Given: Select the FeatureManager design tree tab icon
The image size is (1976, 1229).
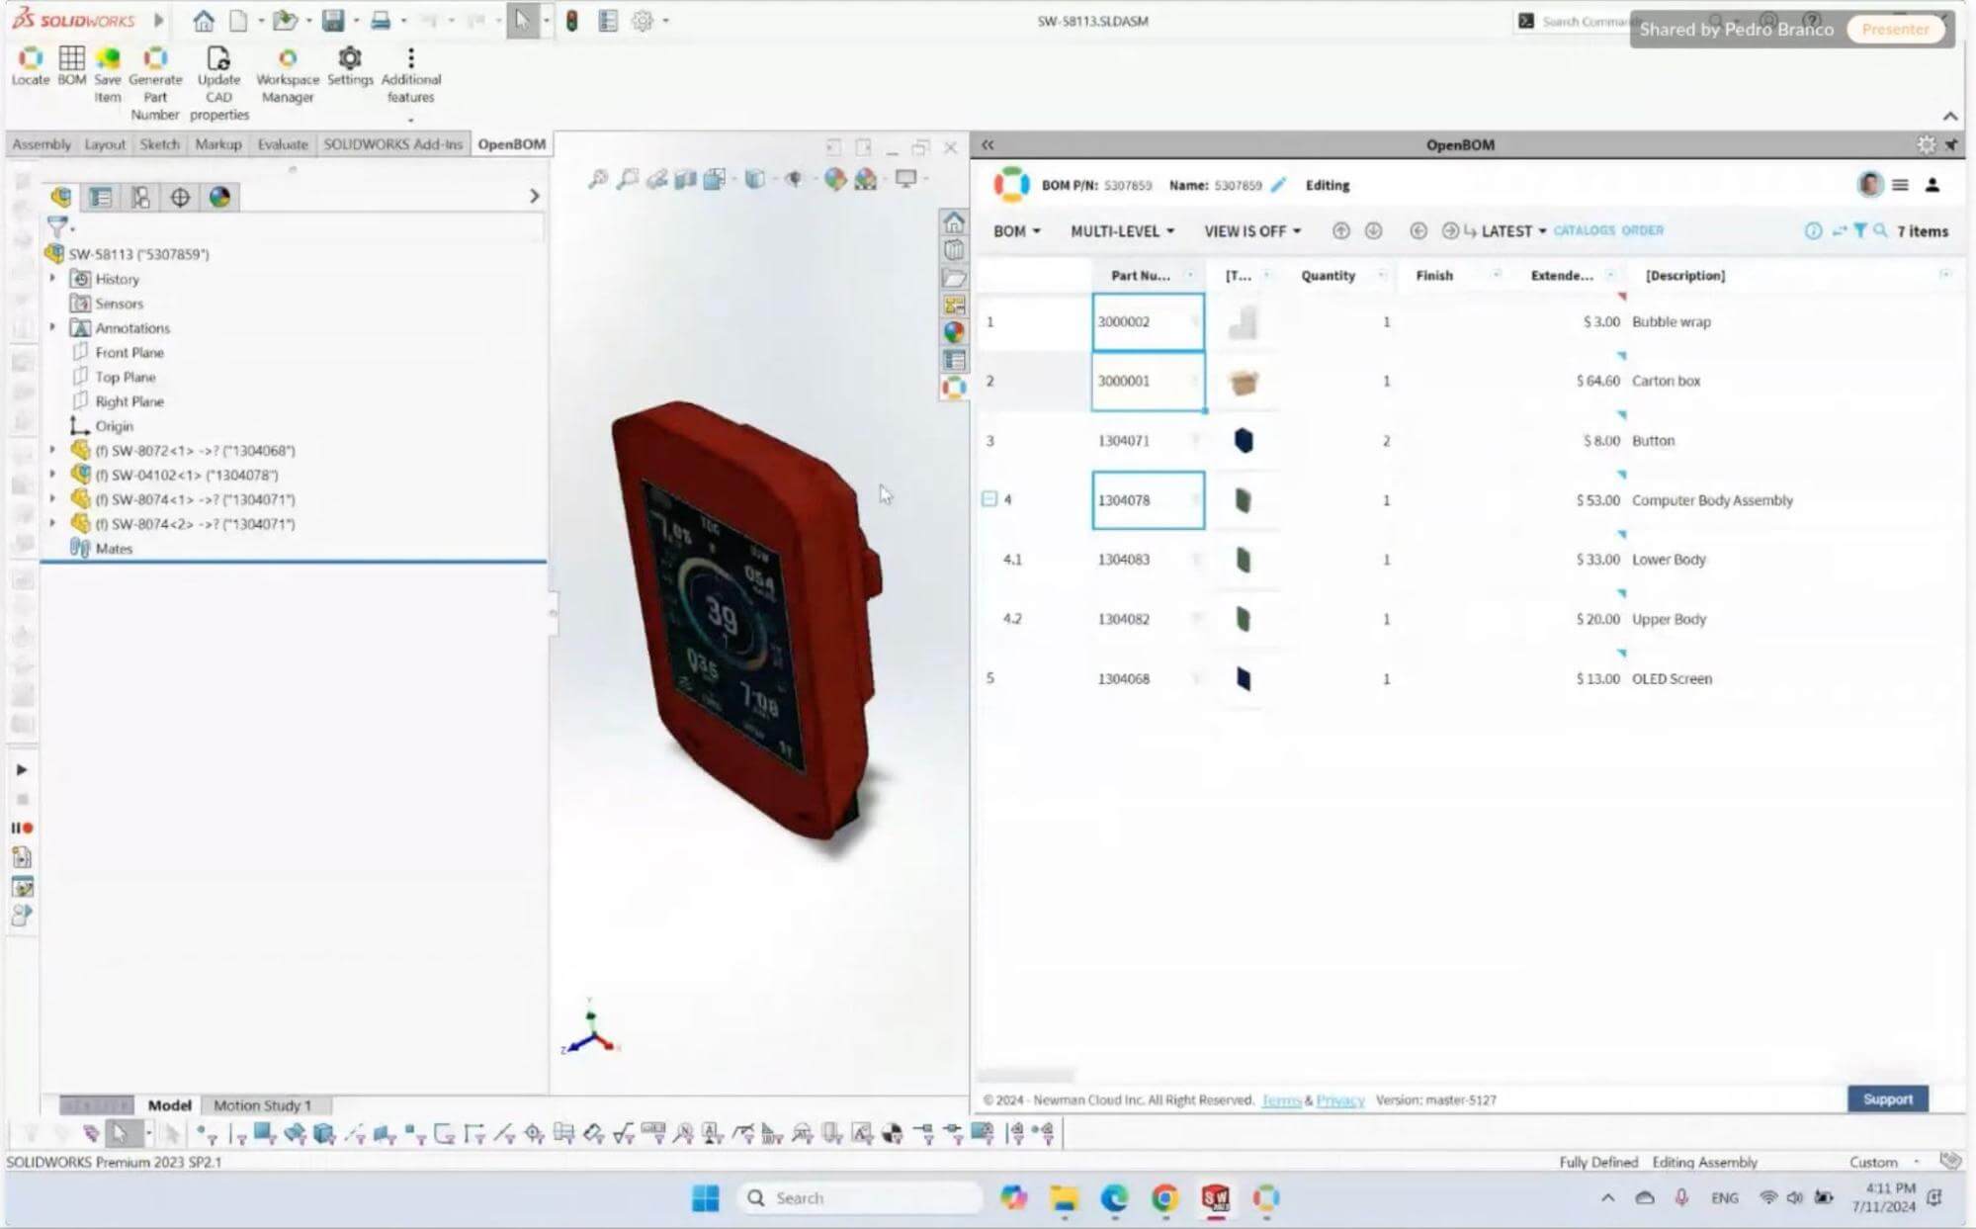Looking at the screenshot, I should click(61, 197).
